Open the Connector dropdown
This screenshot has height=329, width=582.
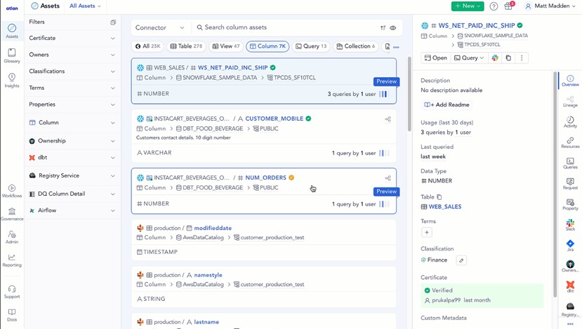160,28
